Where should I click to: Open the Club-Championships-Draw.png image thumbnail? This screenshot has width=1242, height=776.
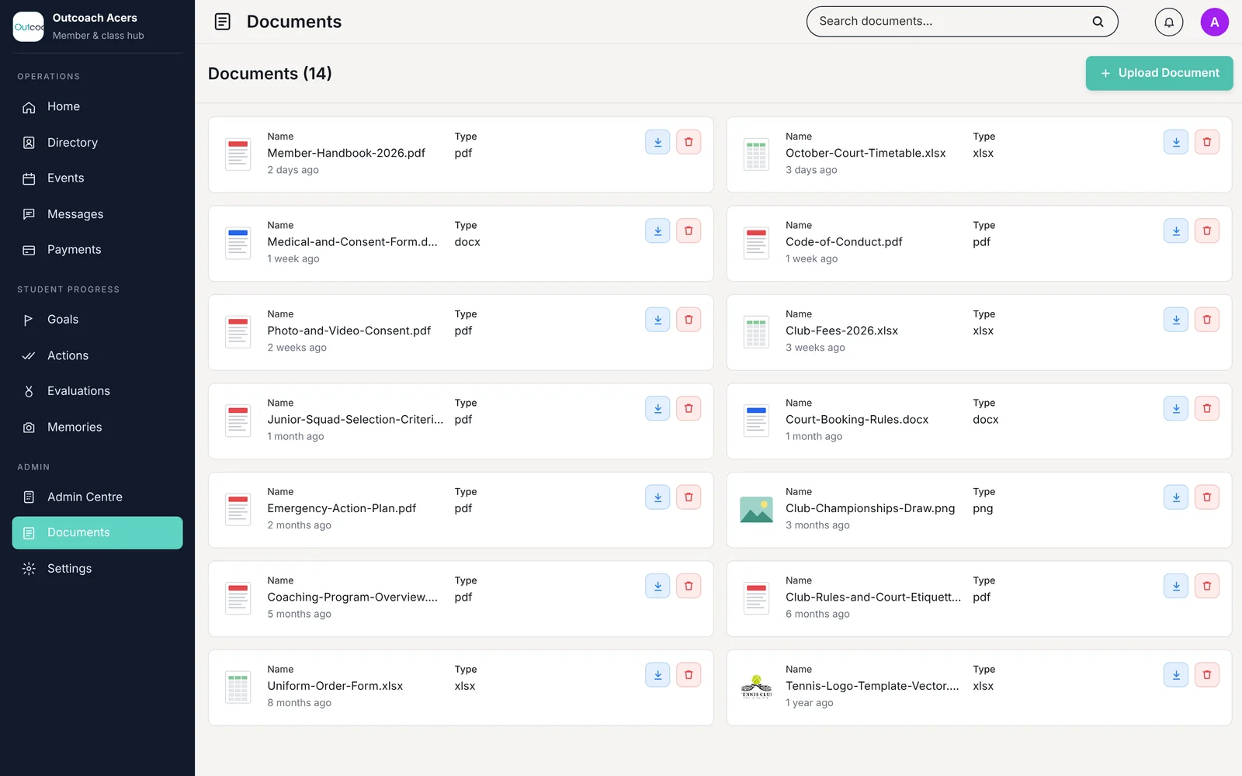[756, 510]
